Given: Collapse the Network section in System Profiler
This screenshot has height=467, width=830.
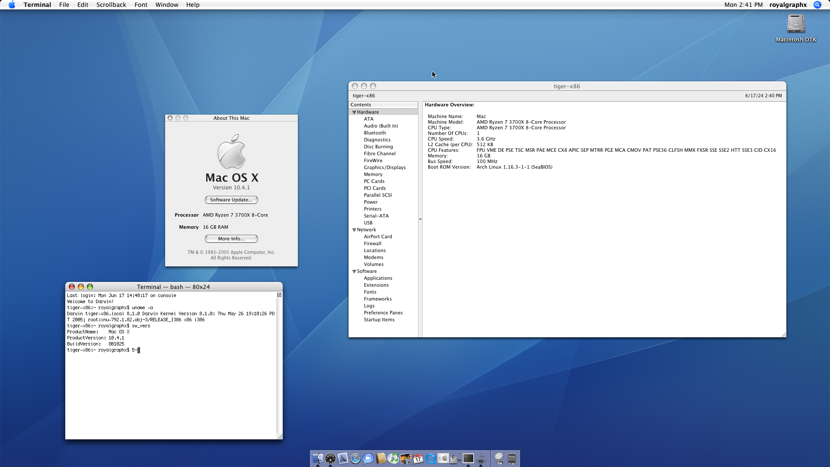Looking at the screenshot, I should (x=354, y=230).
